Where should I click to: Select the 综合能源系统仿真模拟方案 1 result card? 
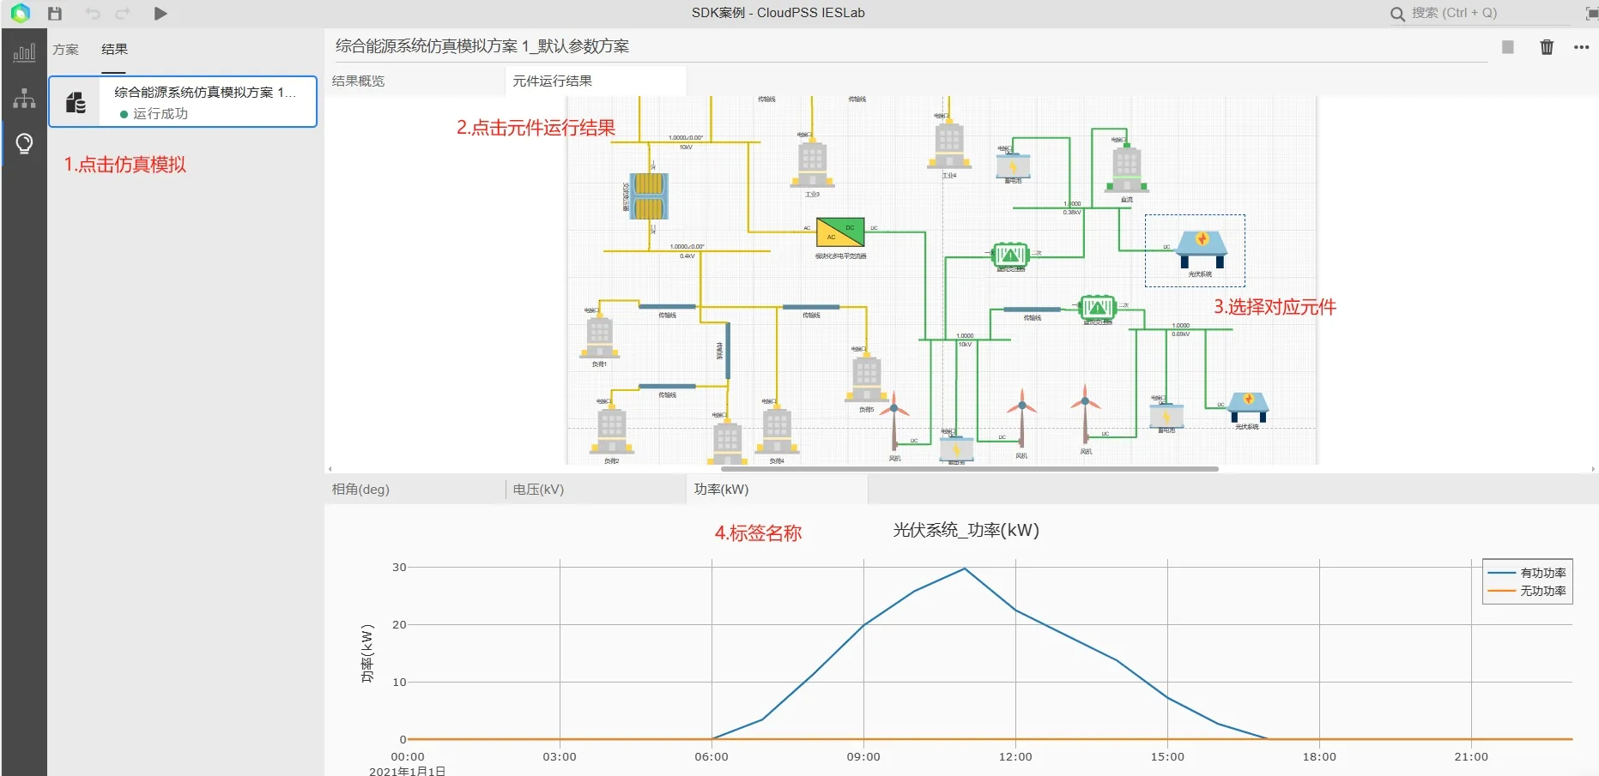coord(183,102)
